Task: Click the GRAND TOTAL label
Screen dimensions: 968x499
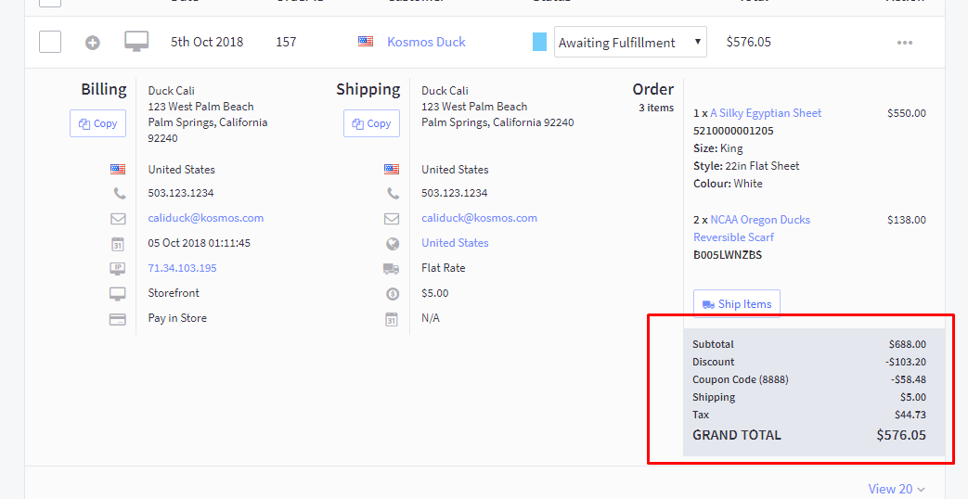Action: click(x=737, y=435)
